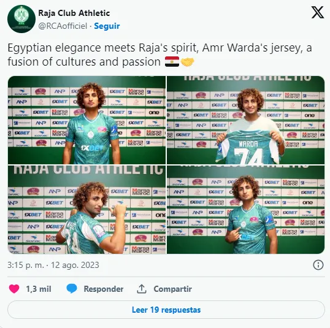Image resolution: width=330 pixels, height=328 pixels.
Task: Open the Raja Club Athletic profile avatar
Action: [x=21, y=19]
